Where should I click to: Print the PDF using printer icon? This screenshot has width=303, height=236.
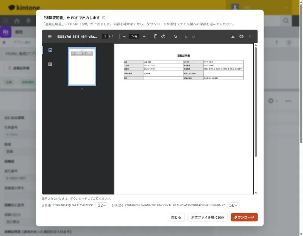241,36
